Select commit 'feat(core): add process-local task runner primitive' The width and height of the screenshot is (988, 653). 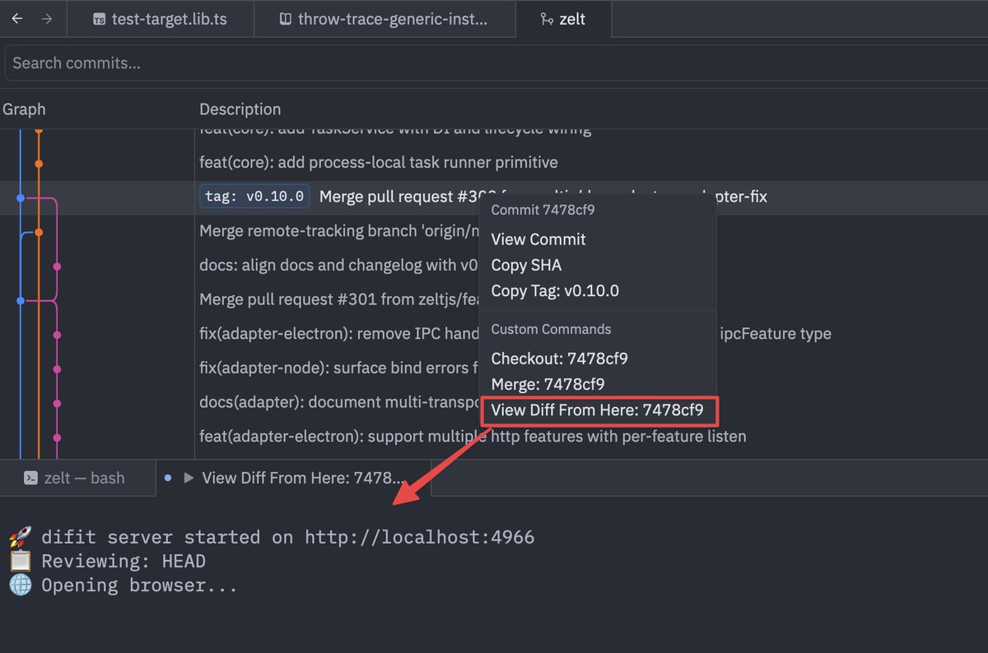point(379,163)
